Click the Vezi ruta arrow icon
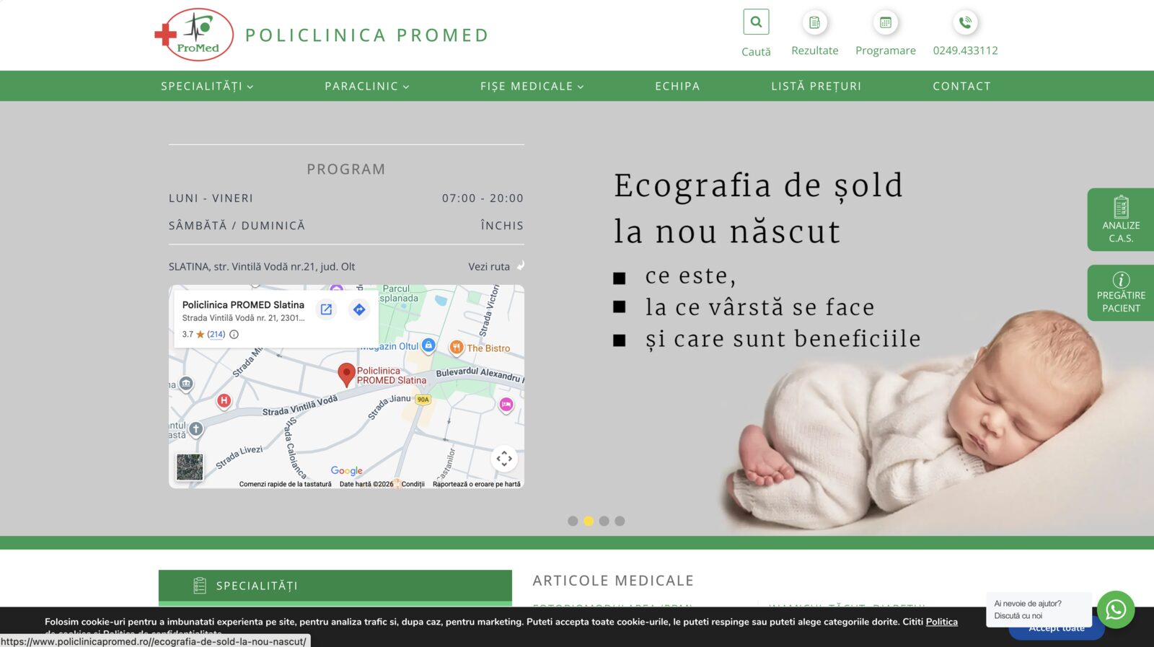 (520, 265)
